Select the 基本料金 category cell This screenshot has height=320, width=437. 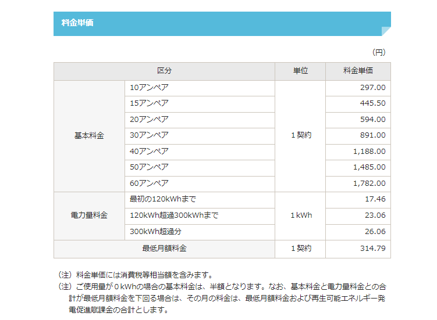89,136
